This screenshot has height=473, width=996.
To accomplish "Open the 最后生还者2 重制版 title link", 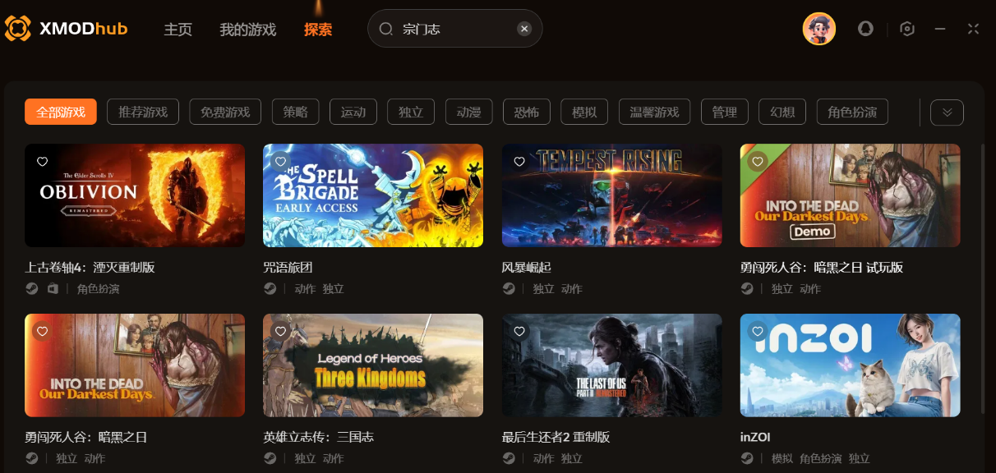I will pos(556,437).
